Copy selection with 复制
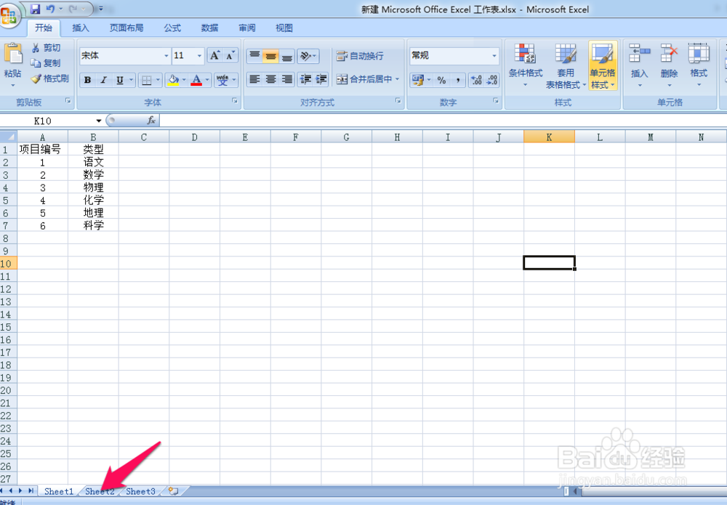This screenshot has width=727, height=505. 46,63
